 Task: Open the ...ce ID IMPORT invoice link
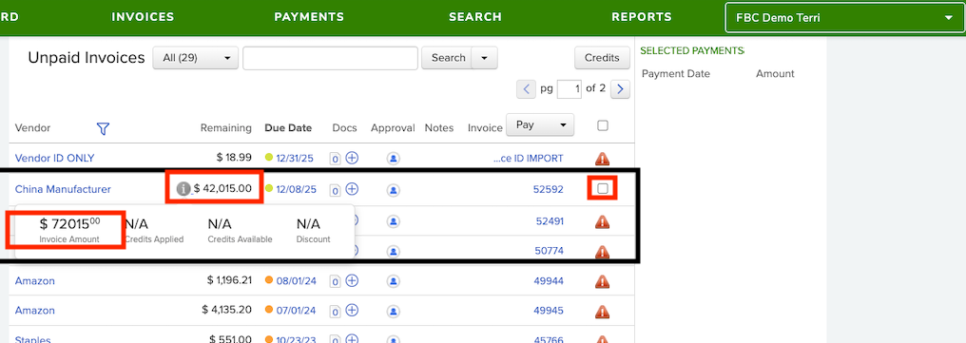[x=529, y=159]
